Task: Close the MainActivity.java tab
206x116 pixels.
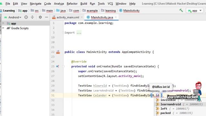Action: tap(116, 17)
